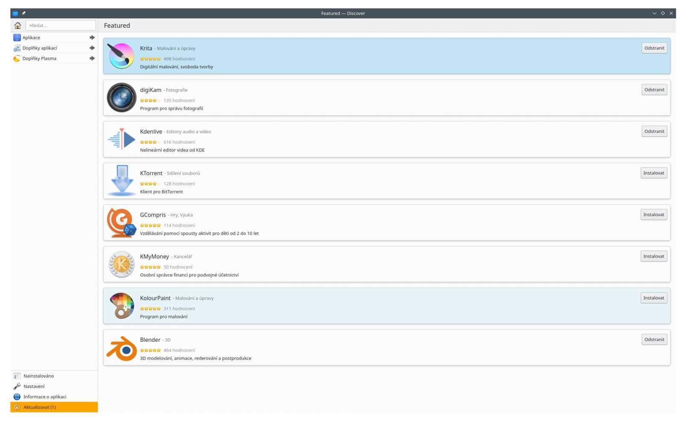Click the Doplňky aplikací icon
Viewport: 683px width, 423px height.
[x=17, y=48]
